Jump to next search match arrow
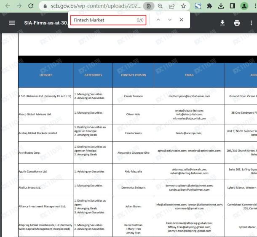This screenshot has height=237, width=257. 170,20
